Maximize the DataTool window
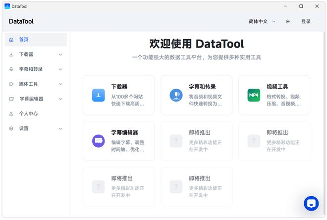The height and width of the screenshot is (220, 327). point(301,6)
